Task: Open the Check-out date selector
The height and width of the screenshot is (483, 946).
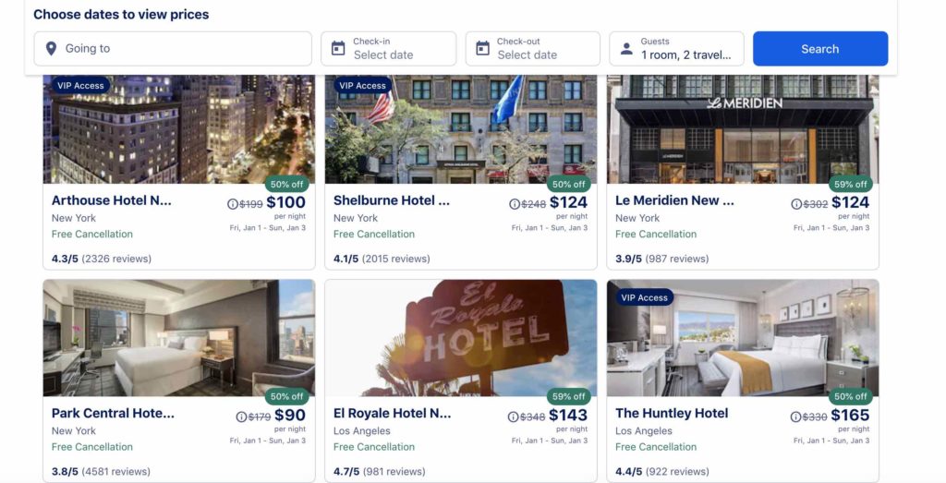Action: coord(533,49)
